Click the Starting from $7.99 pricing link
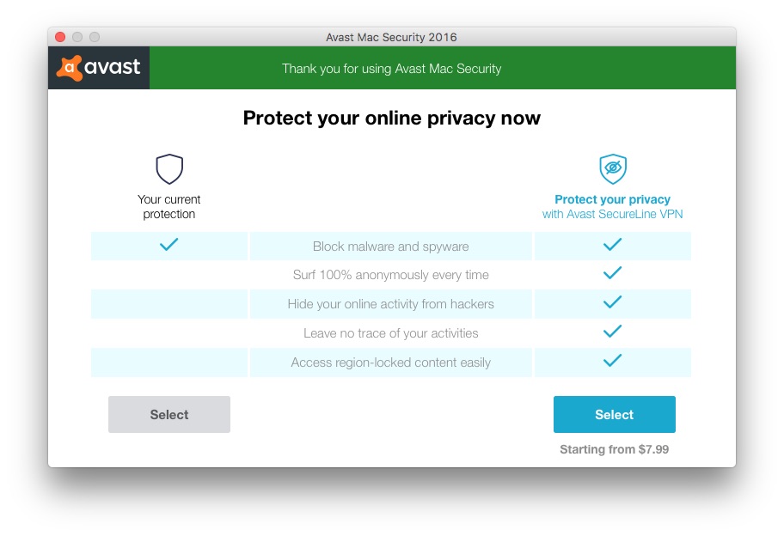The height and width of the screenshot is (536, 784). pyautogui.click(x=614, y=449)
